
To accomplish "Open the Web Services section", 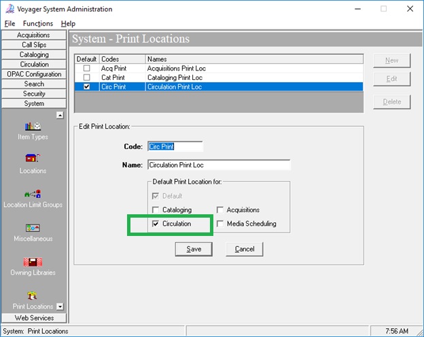I will pyautogui.click(x=34, y=318).
